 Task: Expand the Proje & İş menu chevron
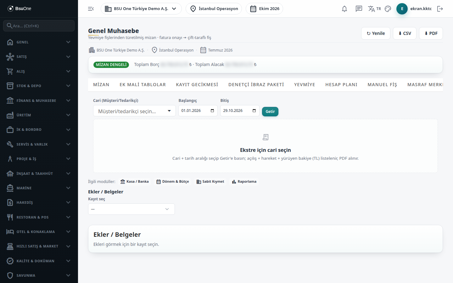[68, 159]
